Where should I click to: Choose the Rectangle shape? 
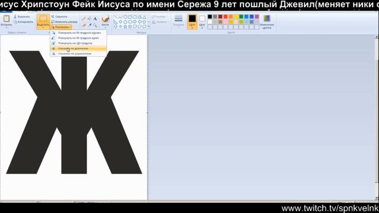click(x=130, y=17)
